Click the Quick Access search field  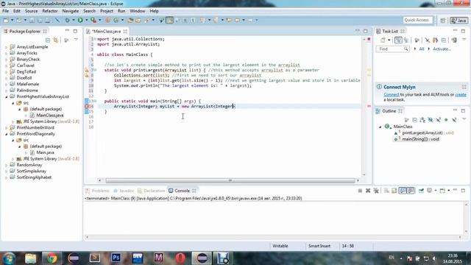pyautogui.click(x=417, y=20)
